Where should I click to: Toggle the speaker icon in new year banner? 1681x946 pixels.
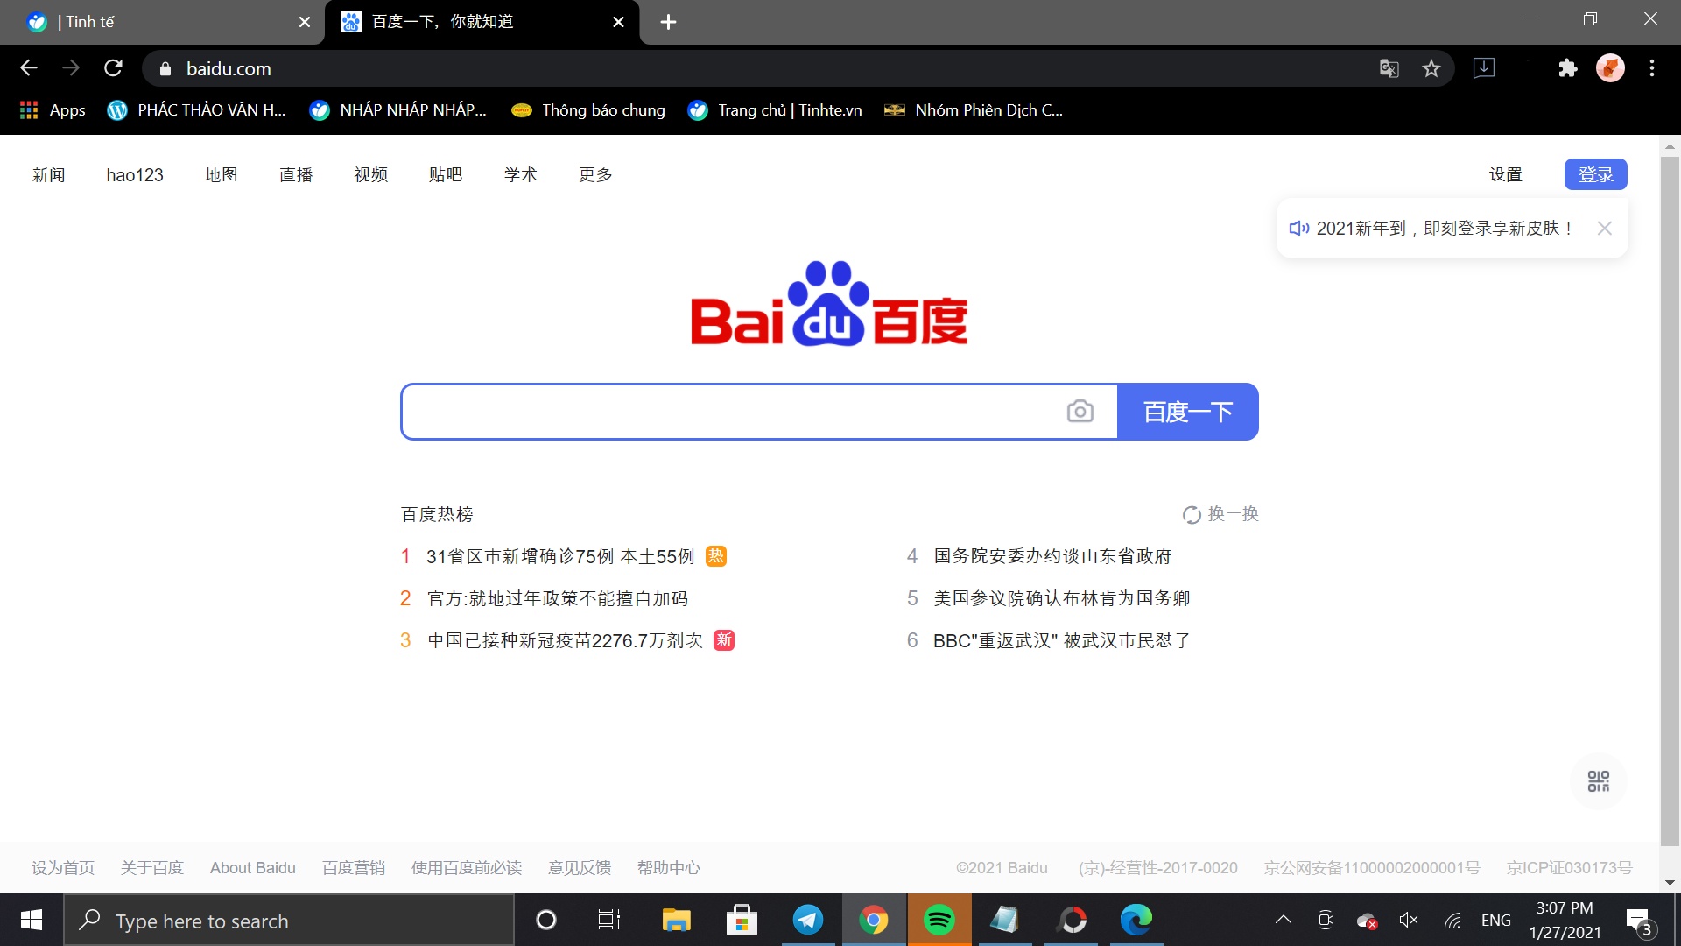click(x=1299, y=228)
